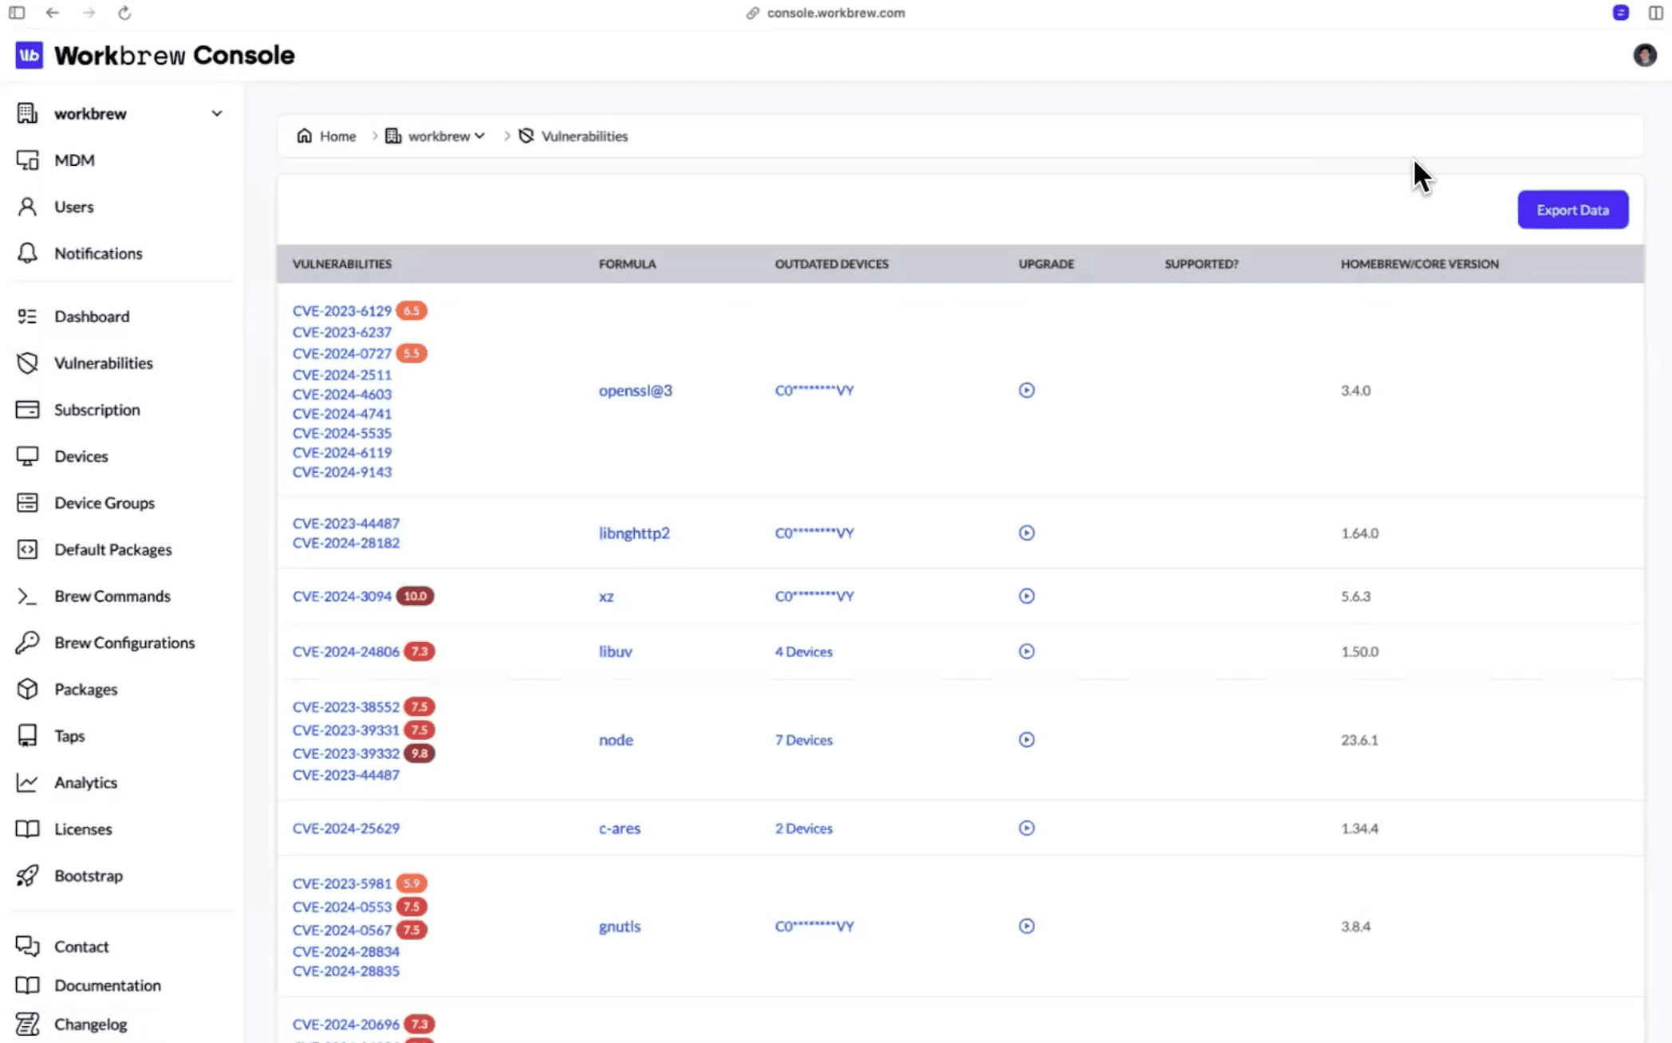Open the Changelog from the sidebar

90,1023
